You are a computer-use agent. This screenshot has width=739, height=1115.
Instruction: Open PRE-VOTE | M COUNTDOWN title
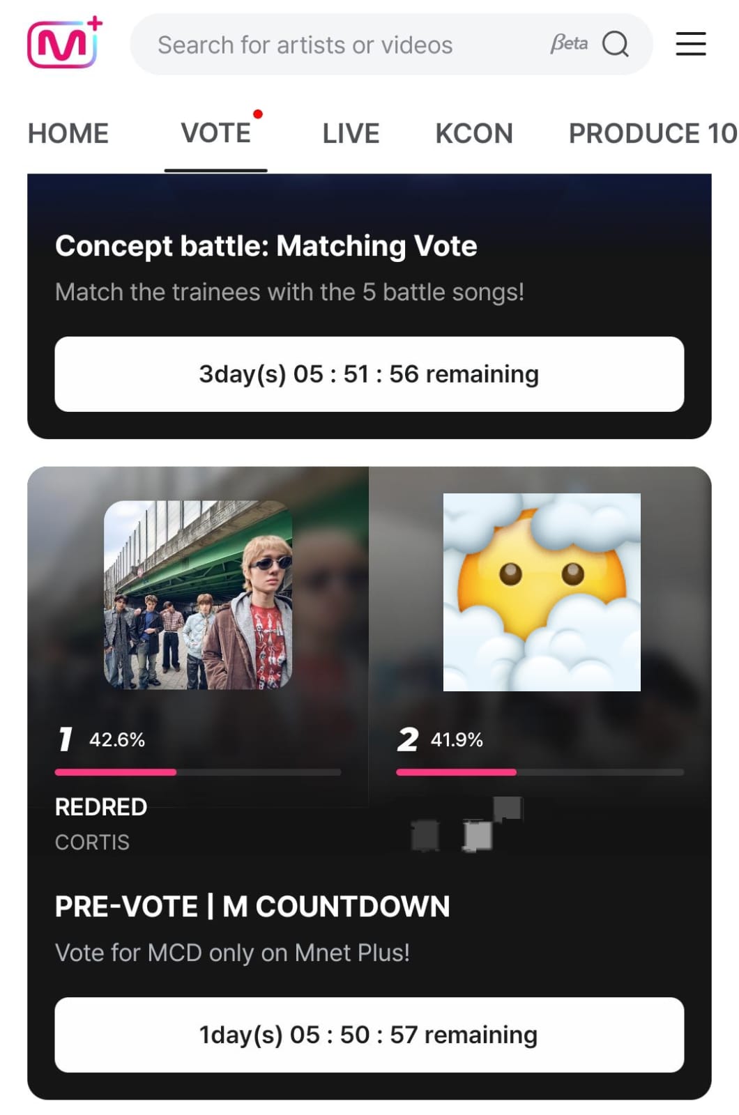(252, 907)
